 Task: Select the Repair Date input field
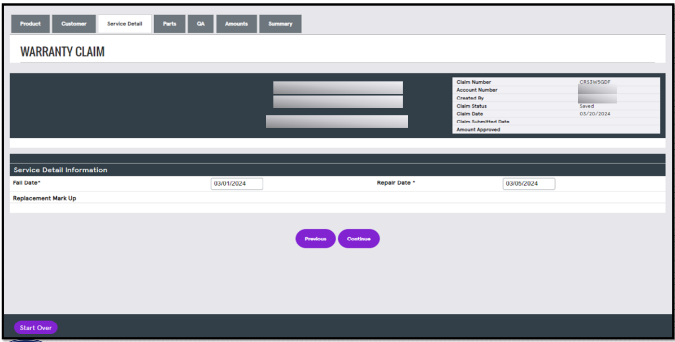(x=529, y=183)
